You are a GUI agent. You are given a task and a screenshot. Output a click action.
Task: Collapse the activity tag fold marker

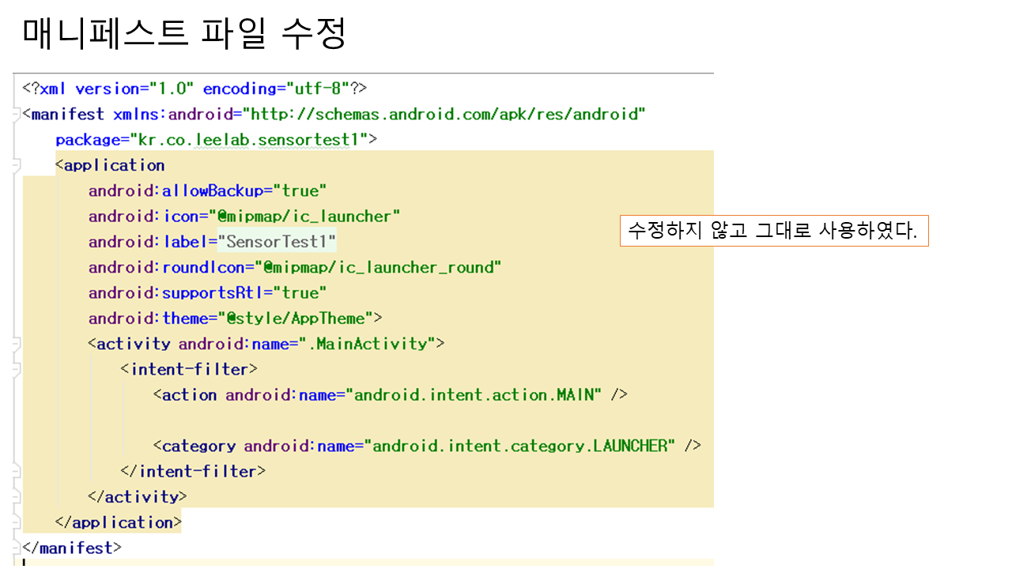pyautogui.click(x=17, y=344)
